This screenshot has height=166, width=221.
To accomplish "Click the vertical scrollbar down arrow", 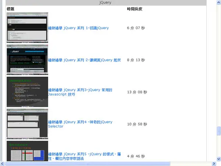I will [219, 159].
